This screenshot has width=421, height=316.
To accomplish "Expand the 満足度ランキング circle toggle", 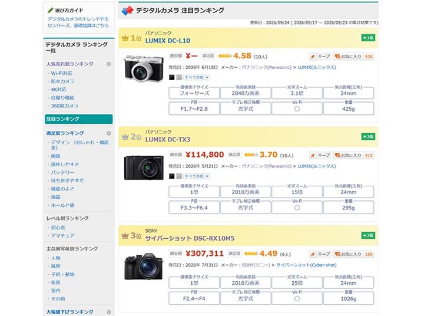I will (x=109, y=133).
